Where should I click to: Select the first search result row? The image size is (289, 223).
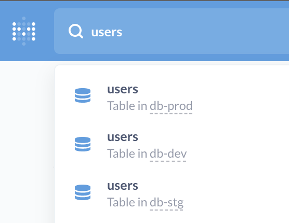click(172, 97)
